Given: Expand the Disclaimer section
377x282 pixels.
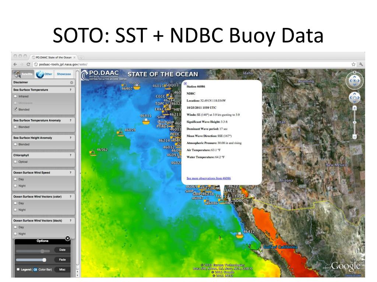Looking at the screenshot, I should coord(43,83).
